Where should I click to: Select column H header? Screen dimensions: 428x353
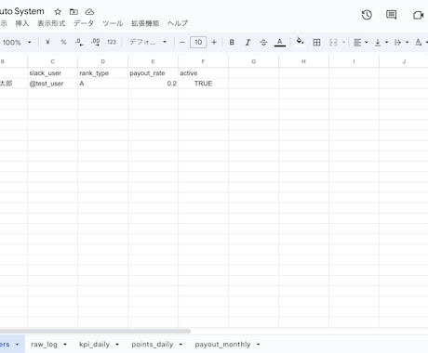tap(303, 61)
